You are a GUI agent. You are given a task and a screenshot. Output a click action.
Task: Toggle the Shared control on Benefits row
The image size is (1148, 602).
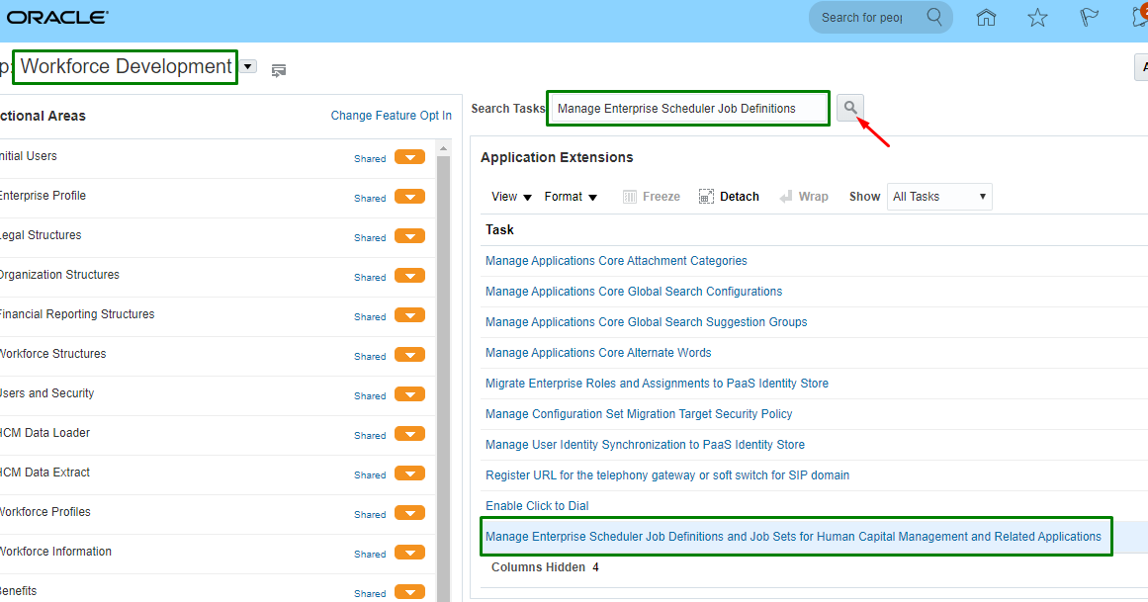point(409,592)
